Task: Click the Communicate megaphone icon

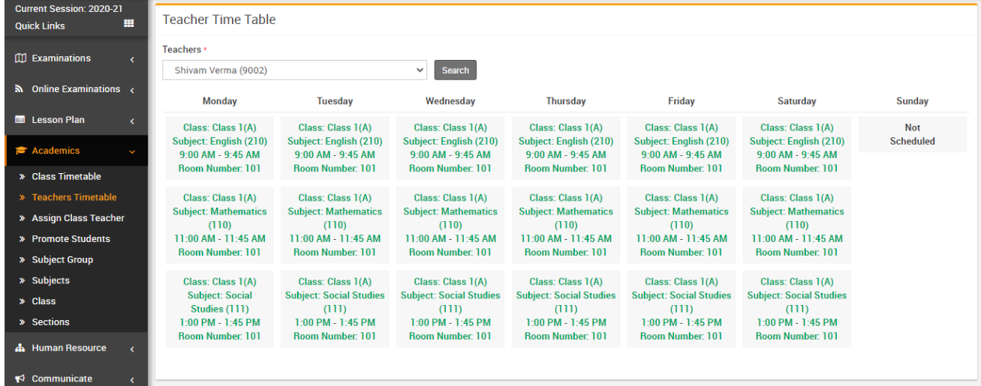Action: pos(20,379)
